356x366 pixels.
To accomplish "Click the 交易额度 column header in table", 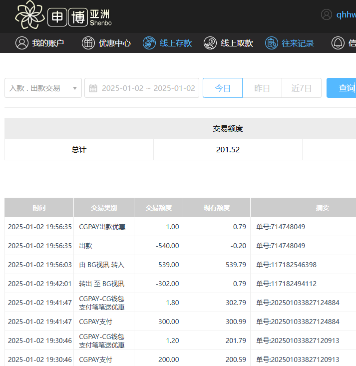I will click(158, 208).
